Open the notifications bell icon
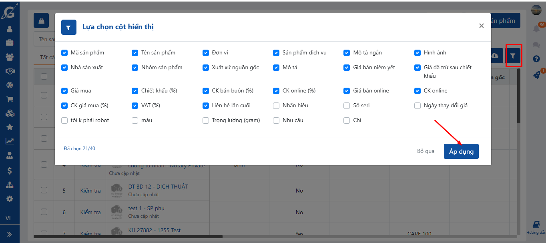The image size is (546, 243). [x=536, y=29]
